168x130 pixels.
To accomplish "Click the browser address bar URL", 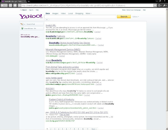I will pos(87,5).
